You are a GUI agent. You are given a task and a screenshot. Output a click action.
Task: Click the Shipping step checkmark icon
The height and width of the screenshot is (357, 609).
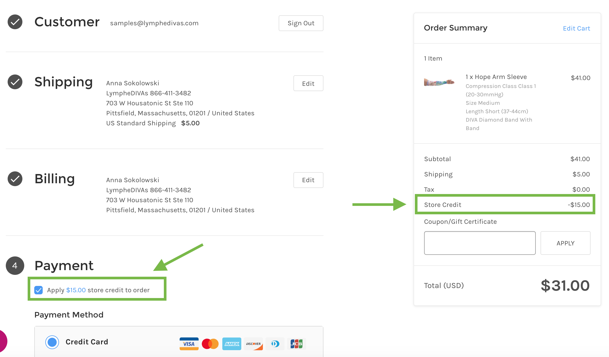click(x=15, y=82)
